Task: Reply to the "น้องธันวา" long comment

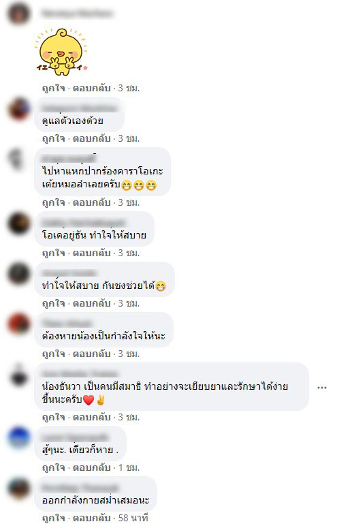Action: [x=91, y=417]
